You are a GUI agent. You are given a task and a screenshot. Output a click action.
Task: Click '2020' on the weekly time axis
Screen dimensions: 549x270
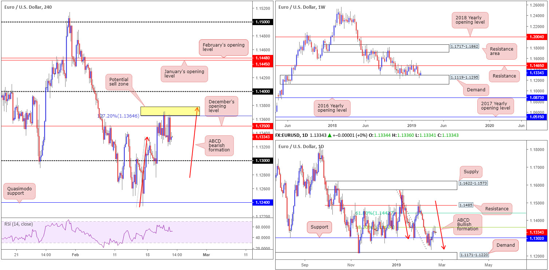[490, 126]
